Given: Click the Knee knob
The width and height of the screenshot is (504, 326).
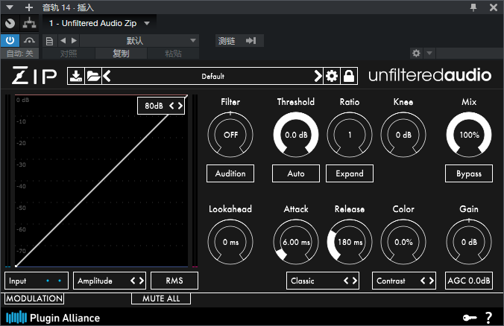Looking at the screenshot, I should (x=403, y=135).
